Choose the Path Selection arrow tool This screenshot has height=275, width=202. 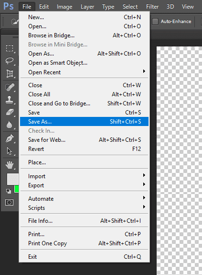(x=10, y=151)
